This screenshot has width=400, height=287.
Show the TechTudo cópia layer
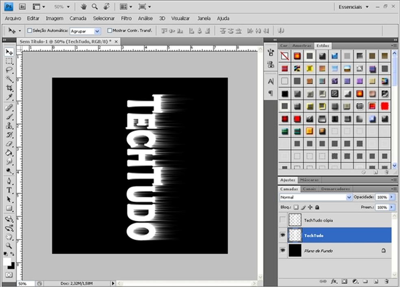(283, 220)
